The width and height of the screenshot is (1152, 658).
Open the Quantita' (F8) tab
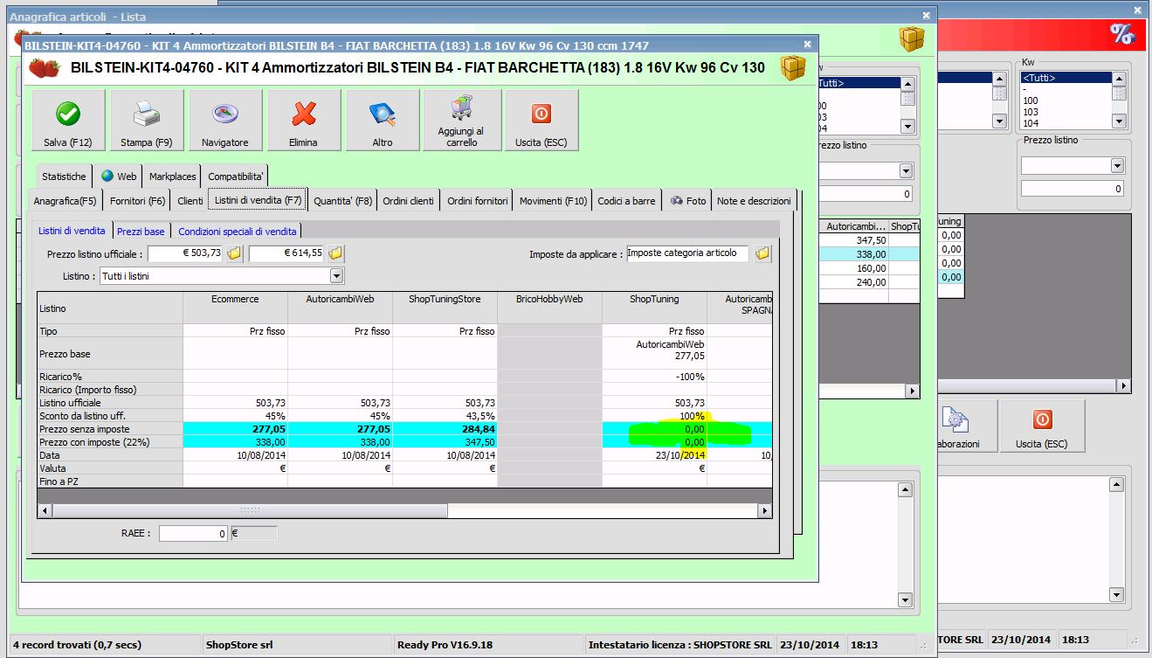click(x=342, y=201)
